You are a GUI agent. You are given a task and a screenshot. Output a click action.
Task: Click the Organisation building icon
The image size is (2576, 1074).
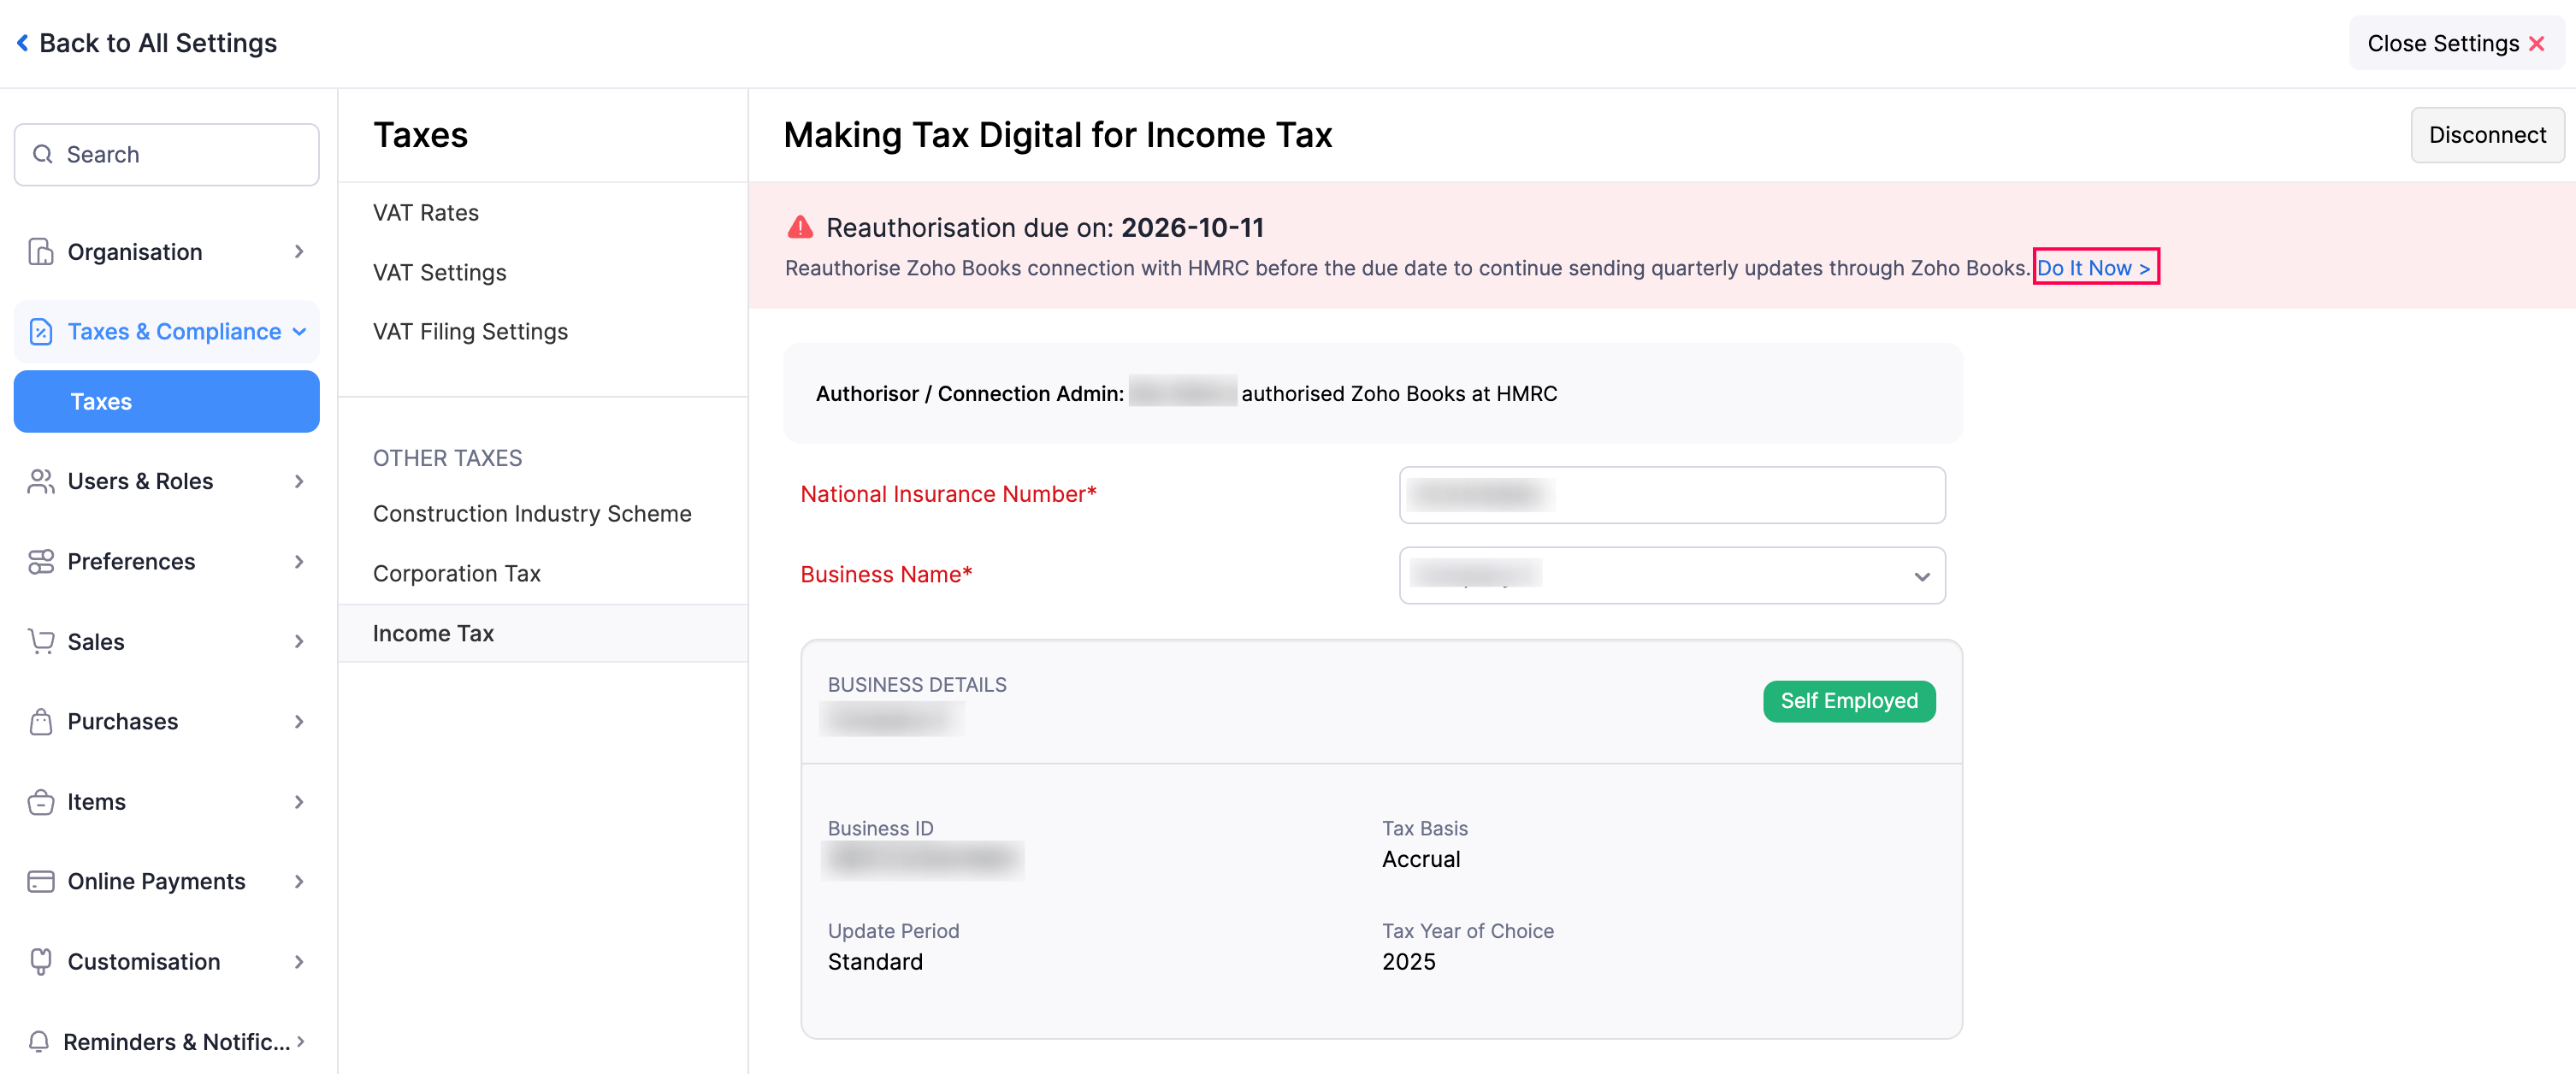click(40, 251)
